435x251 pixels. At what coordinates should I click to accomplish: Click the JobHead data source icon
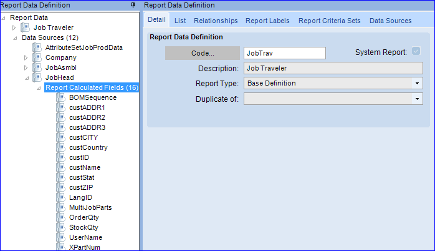[x=37, y=77]
